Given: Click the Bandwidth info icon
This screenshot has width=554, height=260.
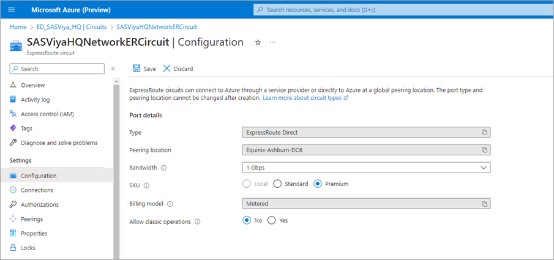Looking at the screenshot, I should [x=164, y=168].
